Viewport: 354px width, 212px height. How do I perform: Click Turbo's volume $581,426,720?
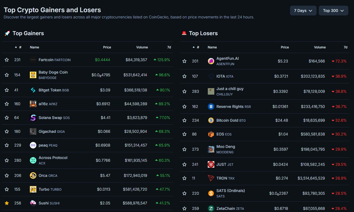click(x=135, y=189)
